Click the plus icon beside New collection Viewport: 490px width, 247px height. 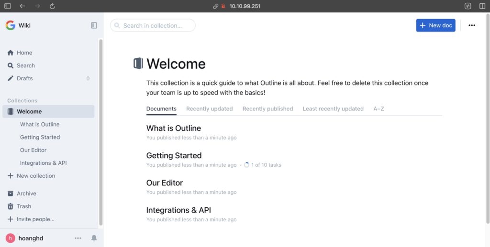click(x=11, y=176)
